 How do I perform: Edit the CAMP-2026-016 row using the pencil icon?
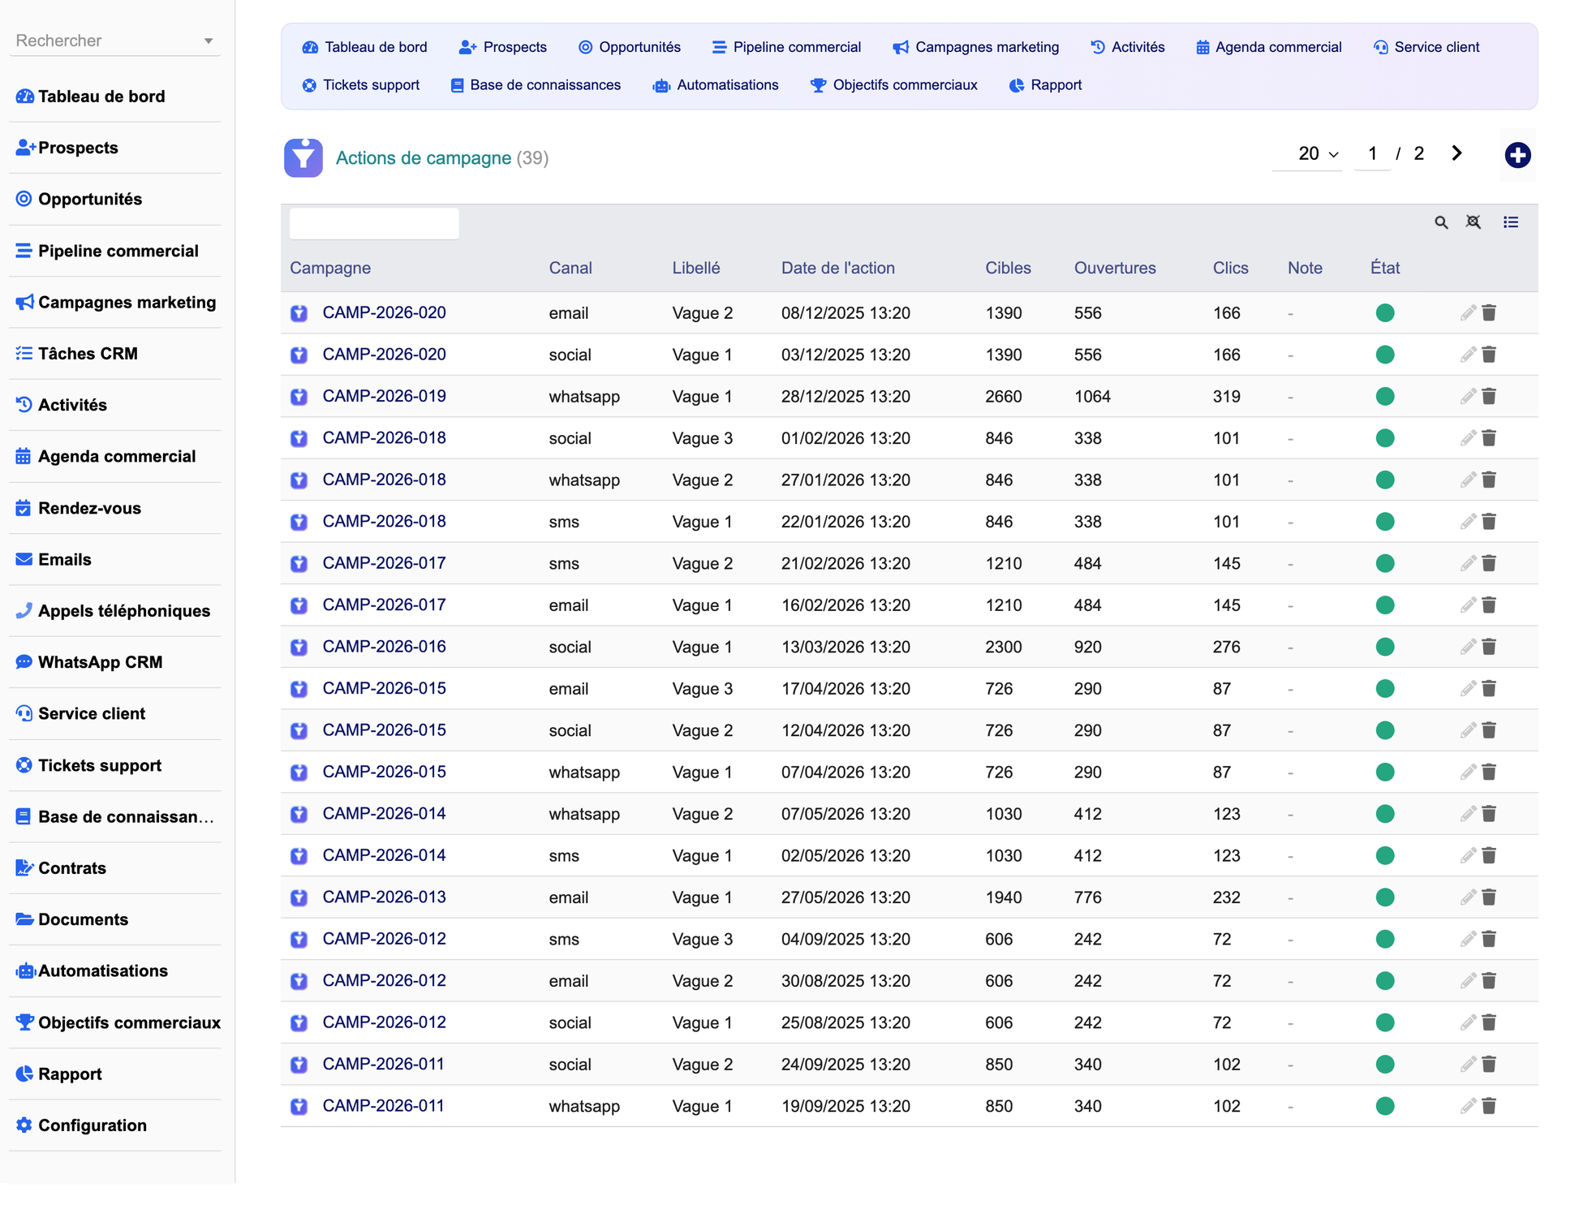pos(1468,647)
